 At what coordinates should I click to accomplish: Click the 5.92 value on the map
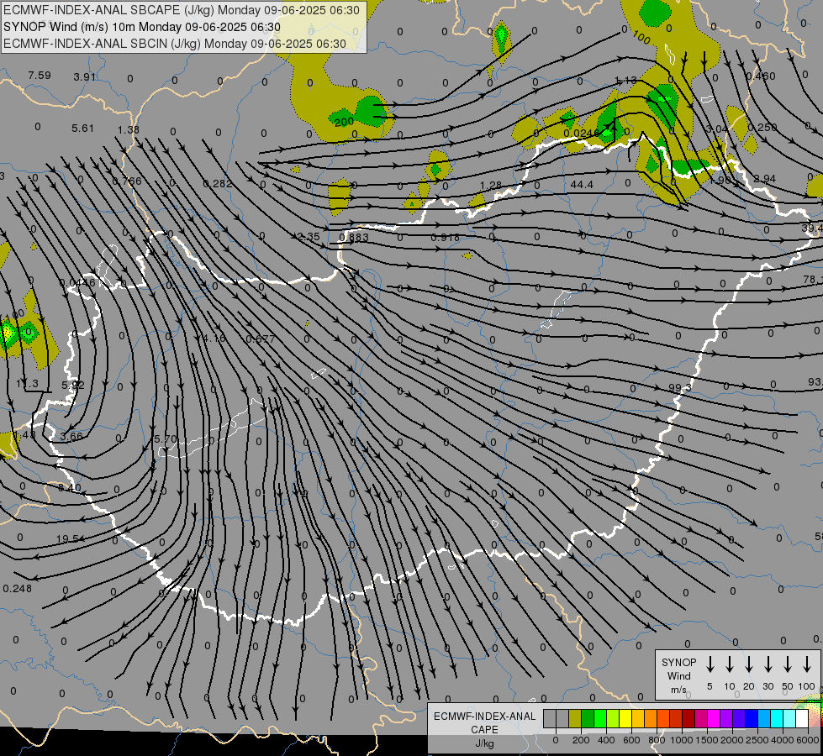click(73, 385)
